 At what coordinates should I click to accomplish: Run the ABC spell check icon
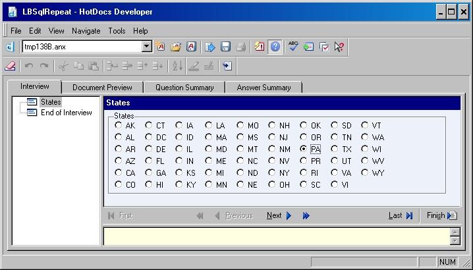(x=293, y=47)
